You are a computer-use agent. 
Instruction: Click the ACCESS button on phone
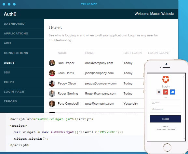pos(166,119)
